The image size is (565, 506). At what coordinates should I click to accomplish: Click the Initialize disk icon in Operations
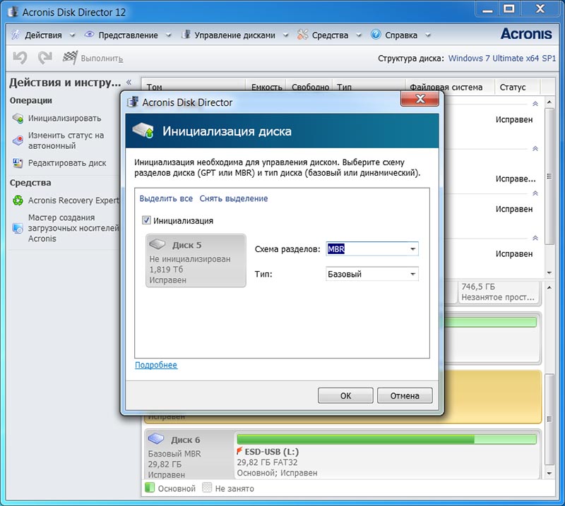pos(18,118)
